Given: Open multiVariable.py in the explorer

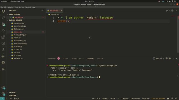Looking at the screenshot, I should click(x=20, y=44).
